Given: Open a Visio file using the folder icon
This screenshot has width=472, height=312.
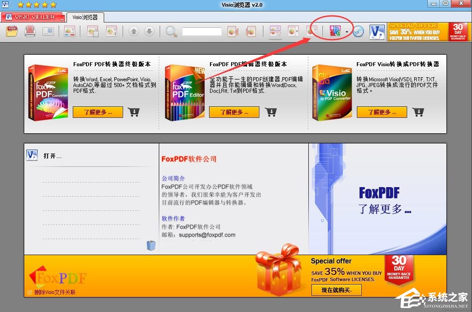Looking at the screenshot, I should click(x=11, y=31).
